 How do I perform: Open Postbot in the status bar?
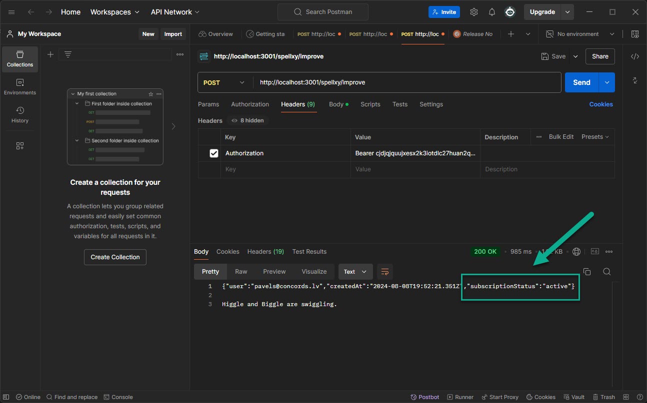click(425, 397)
